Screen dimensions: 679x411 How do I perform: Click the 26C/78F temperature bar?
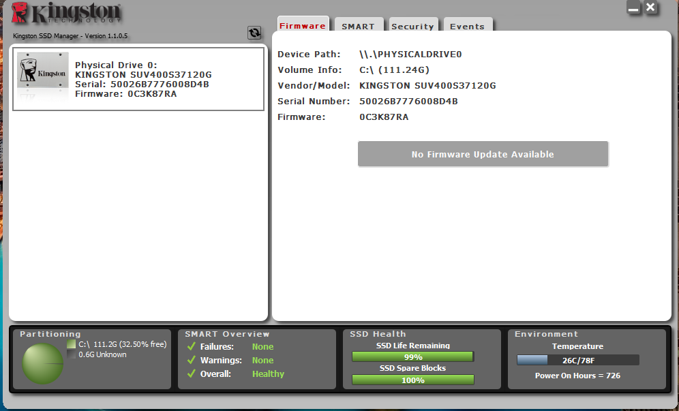click(x=577, y=360)
